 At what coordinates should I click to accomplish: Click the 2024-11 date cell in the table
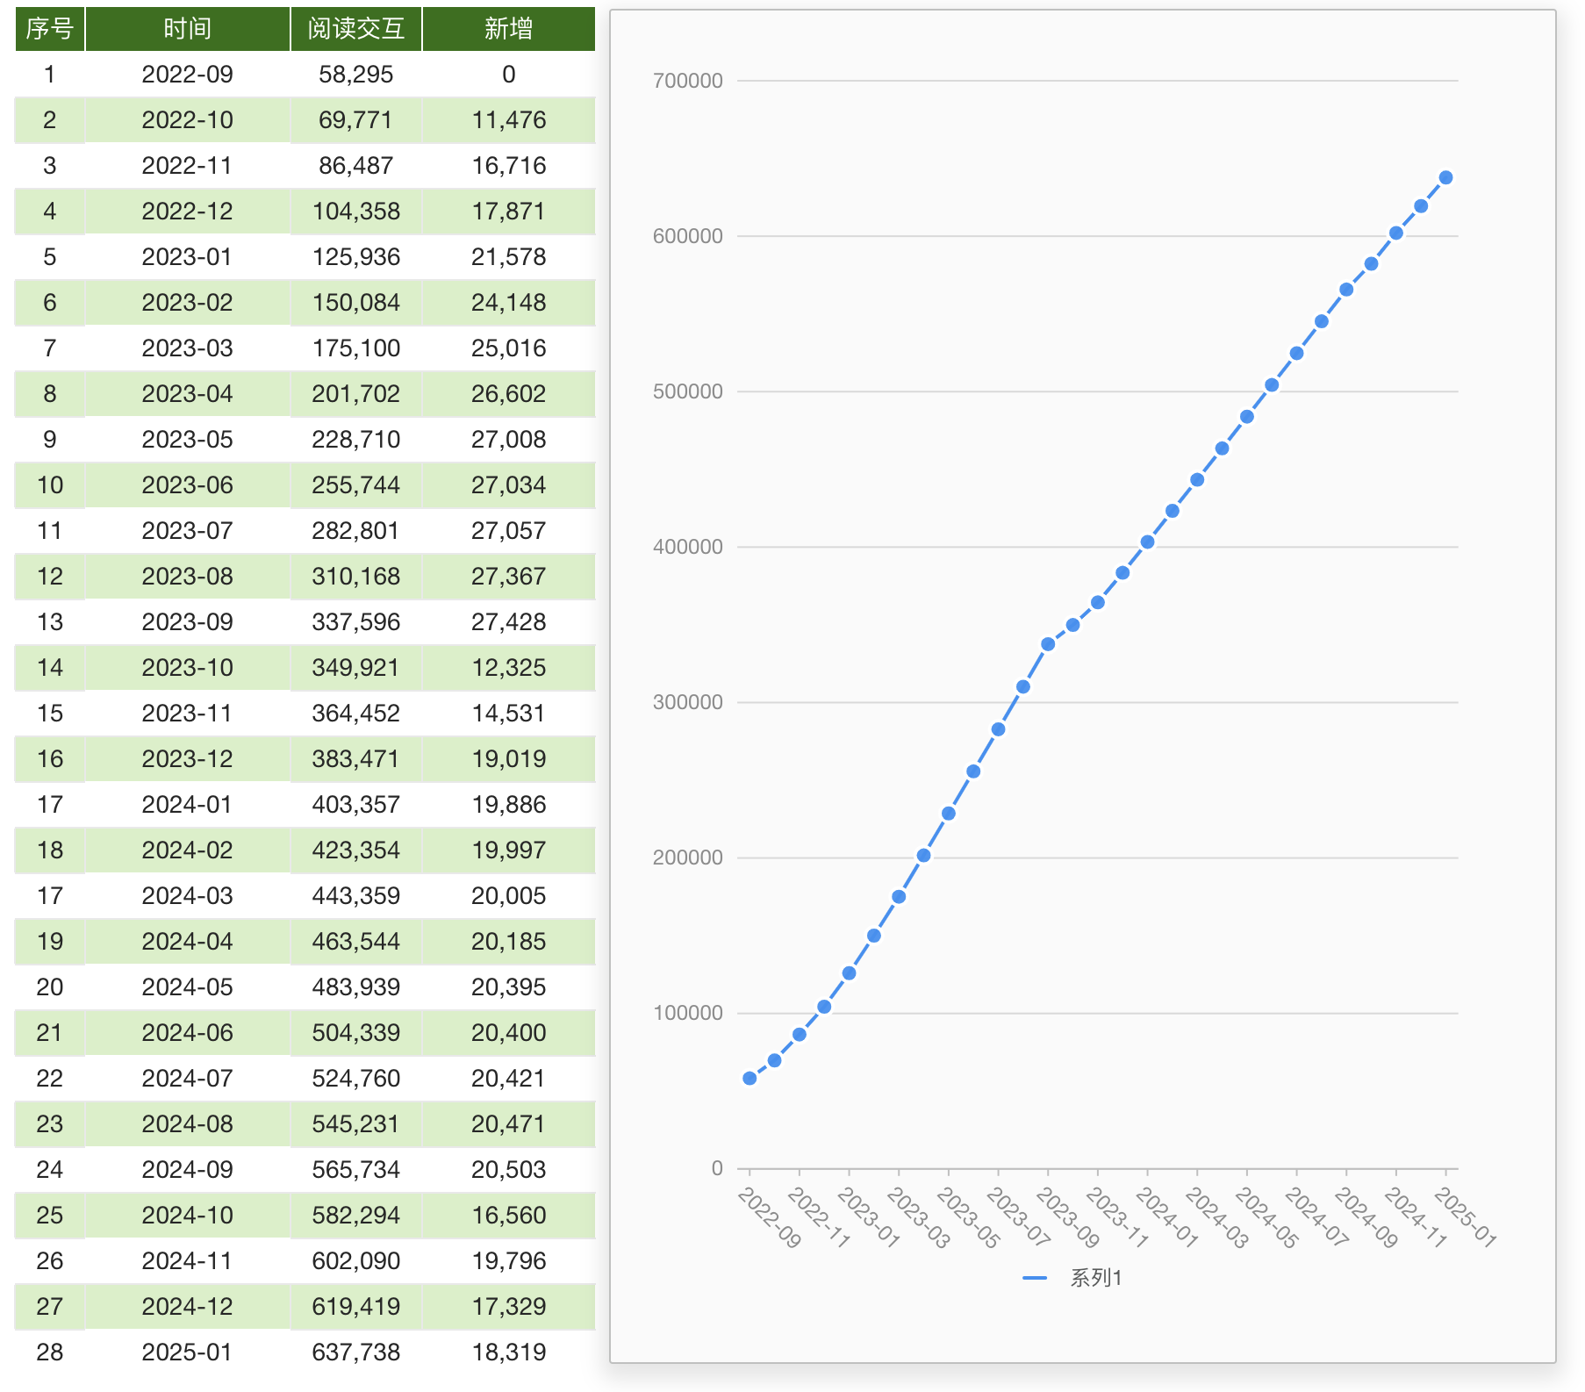188,1261
